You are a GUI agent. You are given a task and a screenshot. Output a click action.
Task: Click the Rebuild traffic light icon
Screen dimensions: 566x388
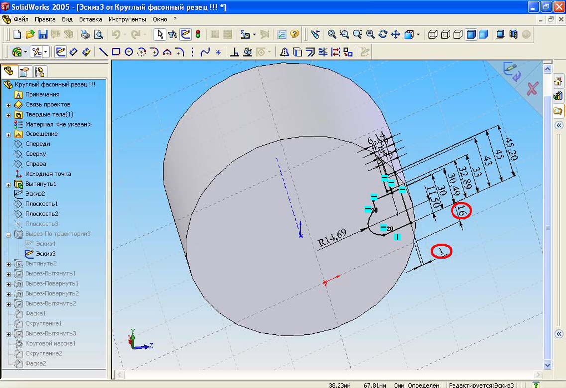198,34
